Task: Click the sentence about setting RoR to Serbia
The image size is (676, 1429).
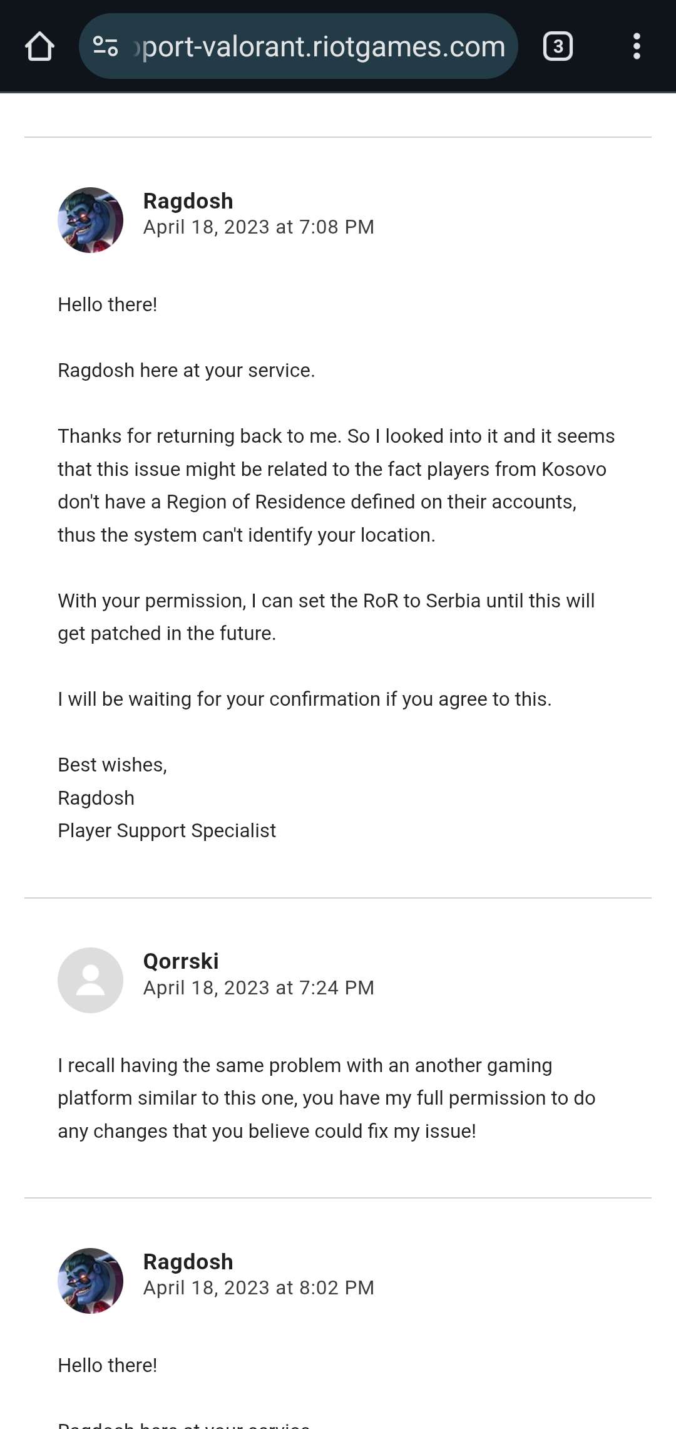Action: (326, 617)
